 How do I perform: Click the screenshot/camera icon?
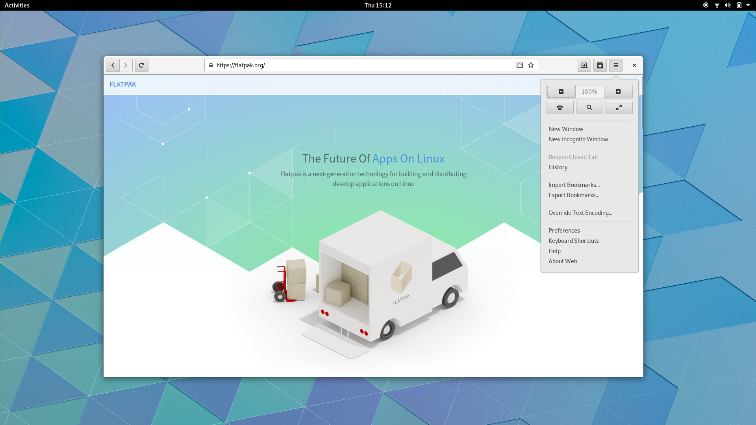pyautogui.click(x=584, y=65)
